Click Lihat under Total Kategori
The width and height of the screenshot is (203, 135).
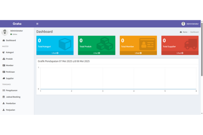(55, 53)
